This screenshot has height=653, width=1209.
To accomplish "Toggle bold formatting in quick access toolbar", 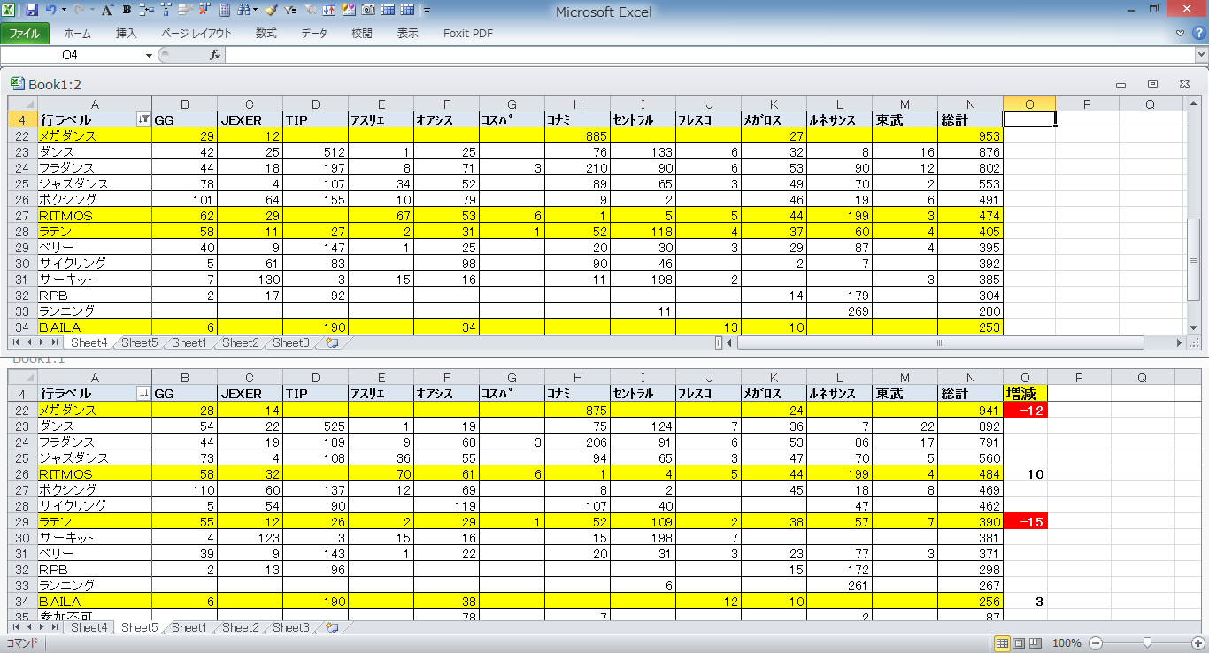I will 127,11.
